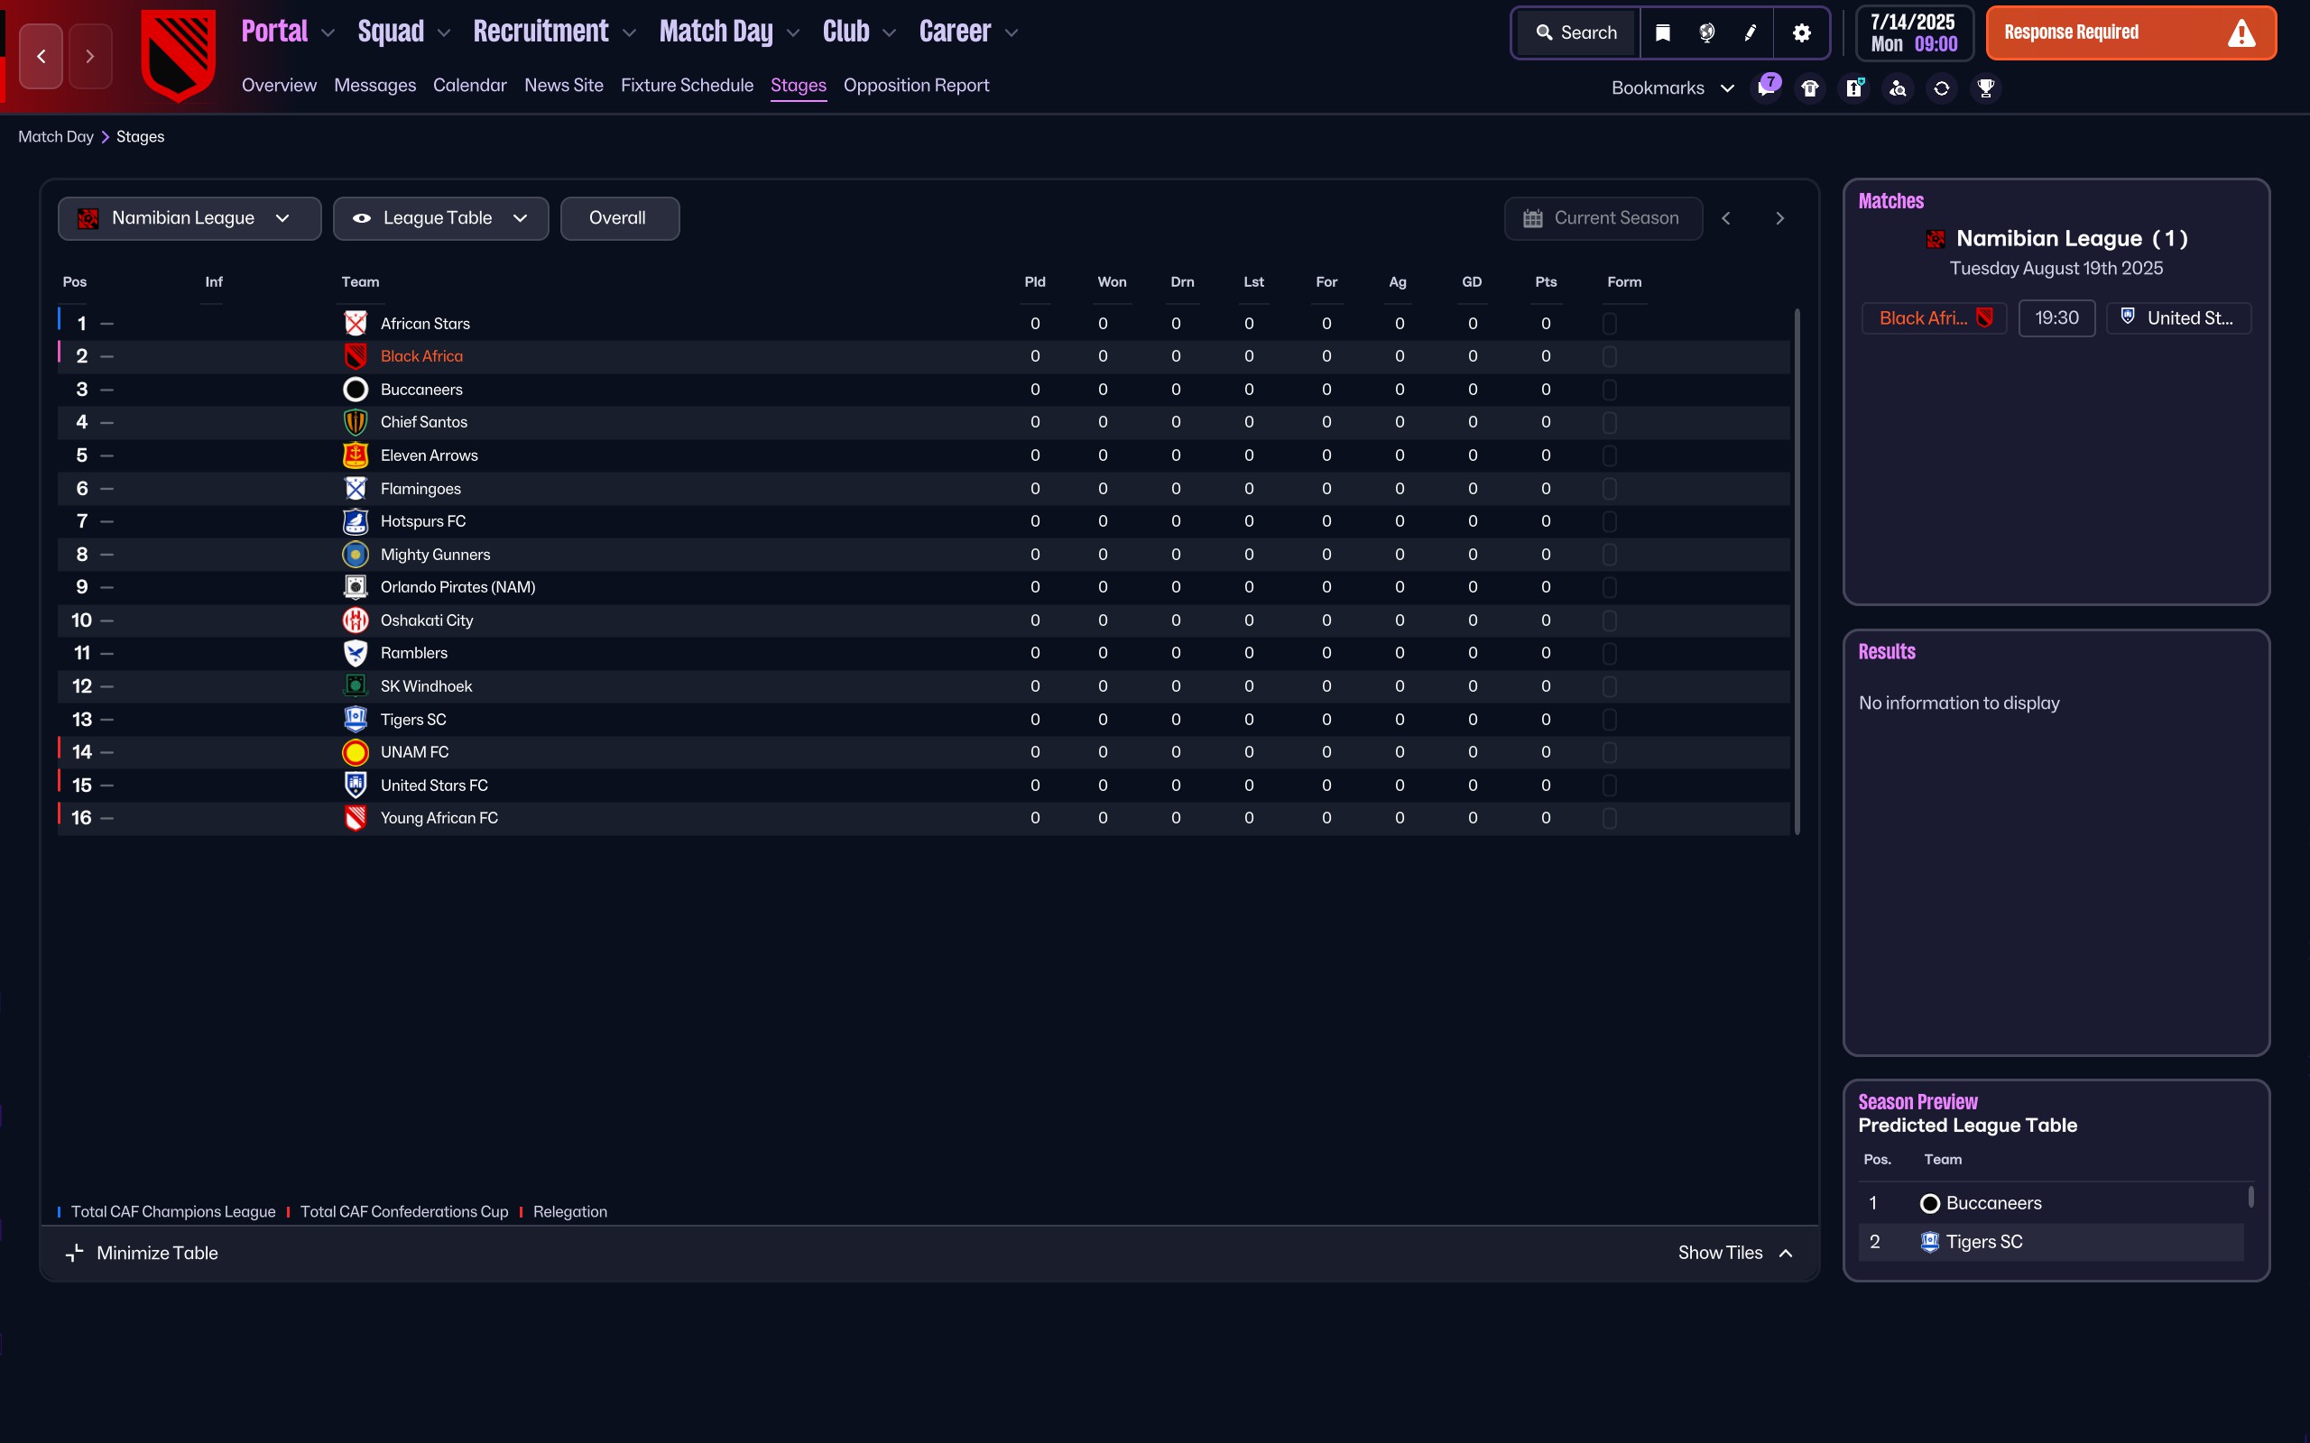Open the 19:30 match time button
This screenshot has height=1443, width=2310.
tap(2056, 317)
